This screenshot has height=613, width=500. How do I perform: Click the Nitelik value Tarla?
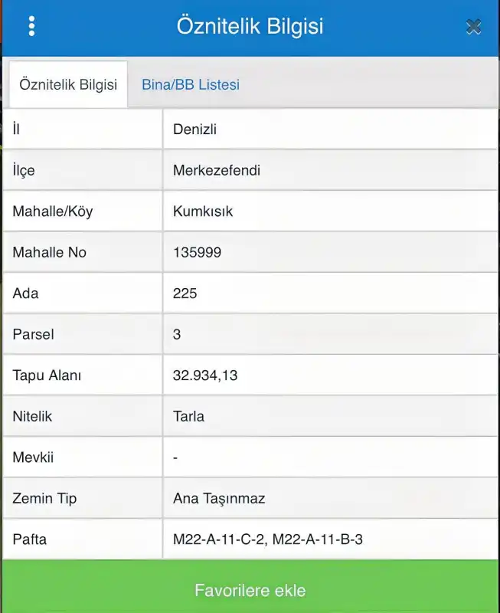[188, 417]
